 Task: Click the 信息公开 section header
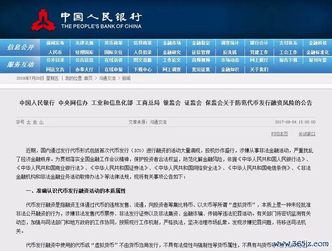20,47
